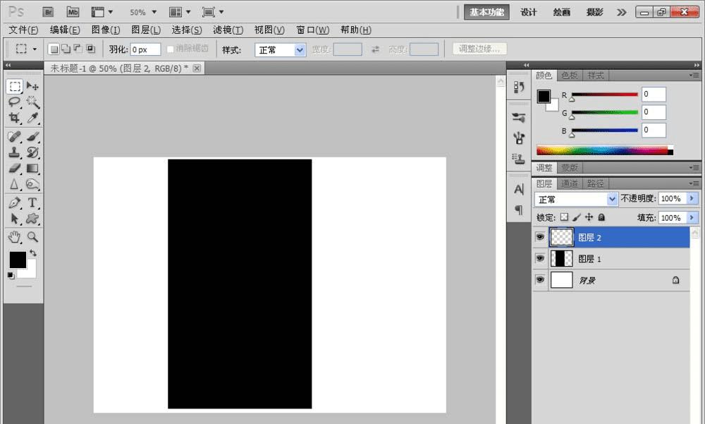Choose the Eyedropper tool
Screen dimensions: 705x424
(x=32, y=119)
